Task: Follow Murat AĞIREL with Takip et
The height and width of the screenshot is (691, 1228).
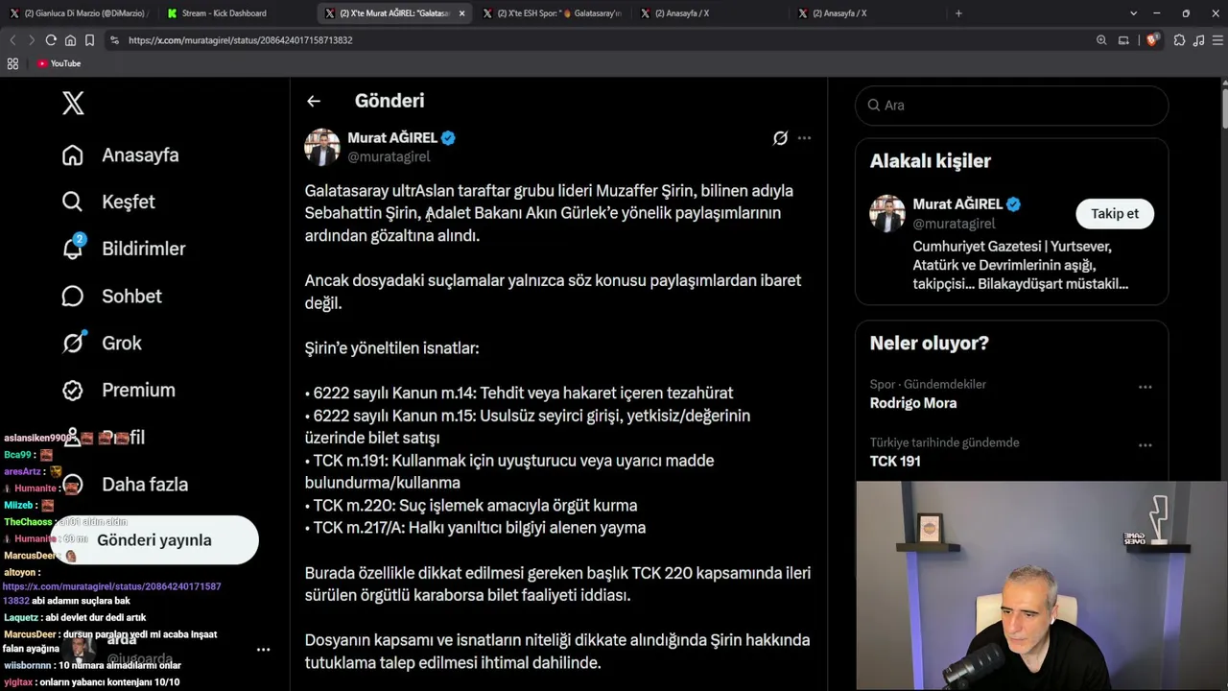Action: pos(1115,213)
